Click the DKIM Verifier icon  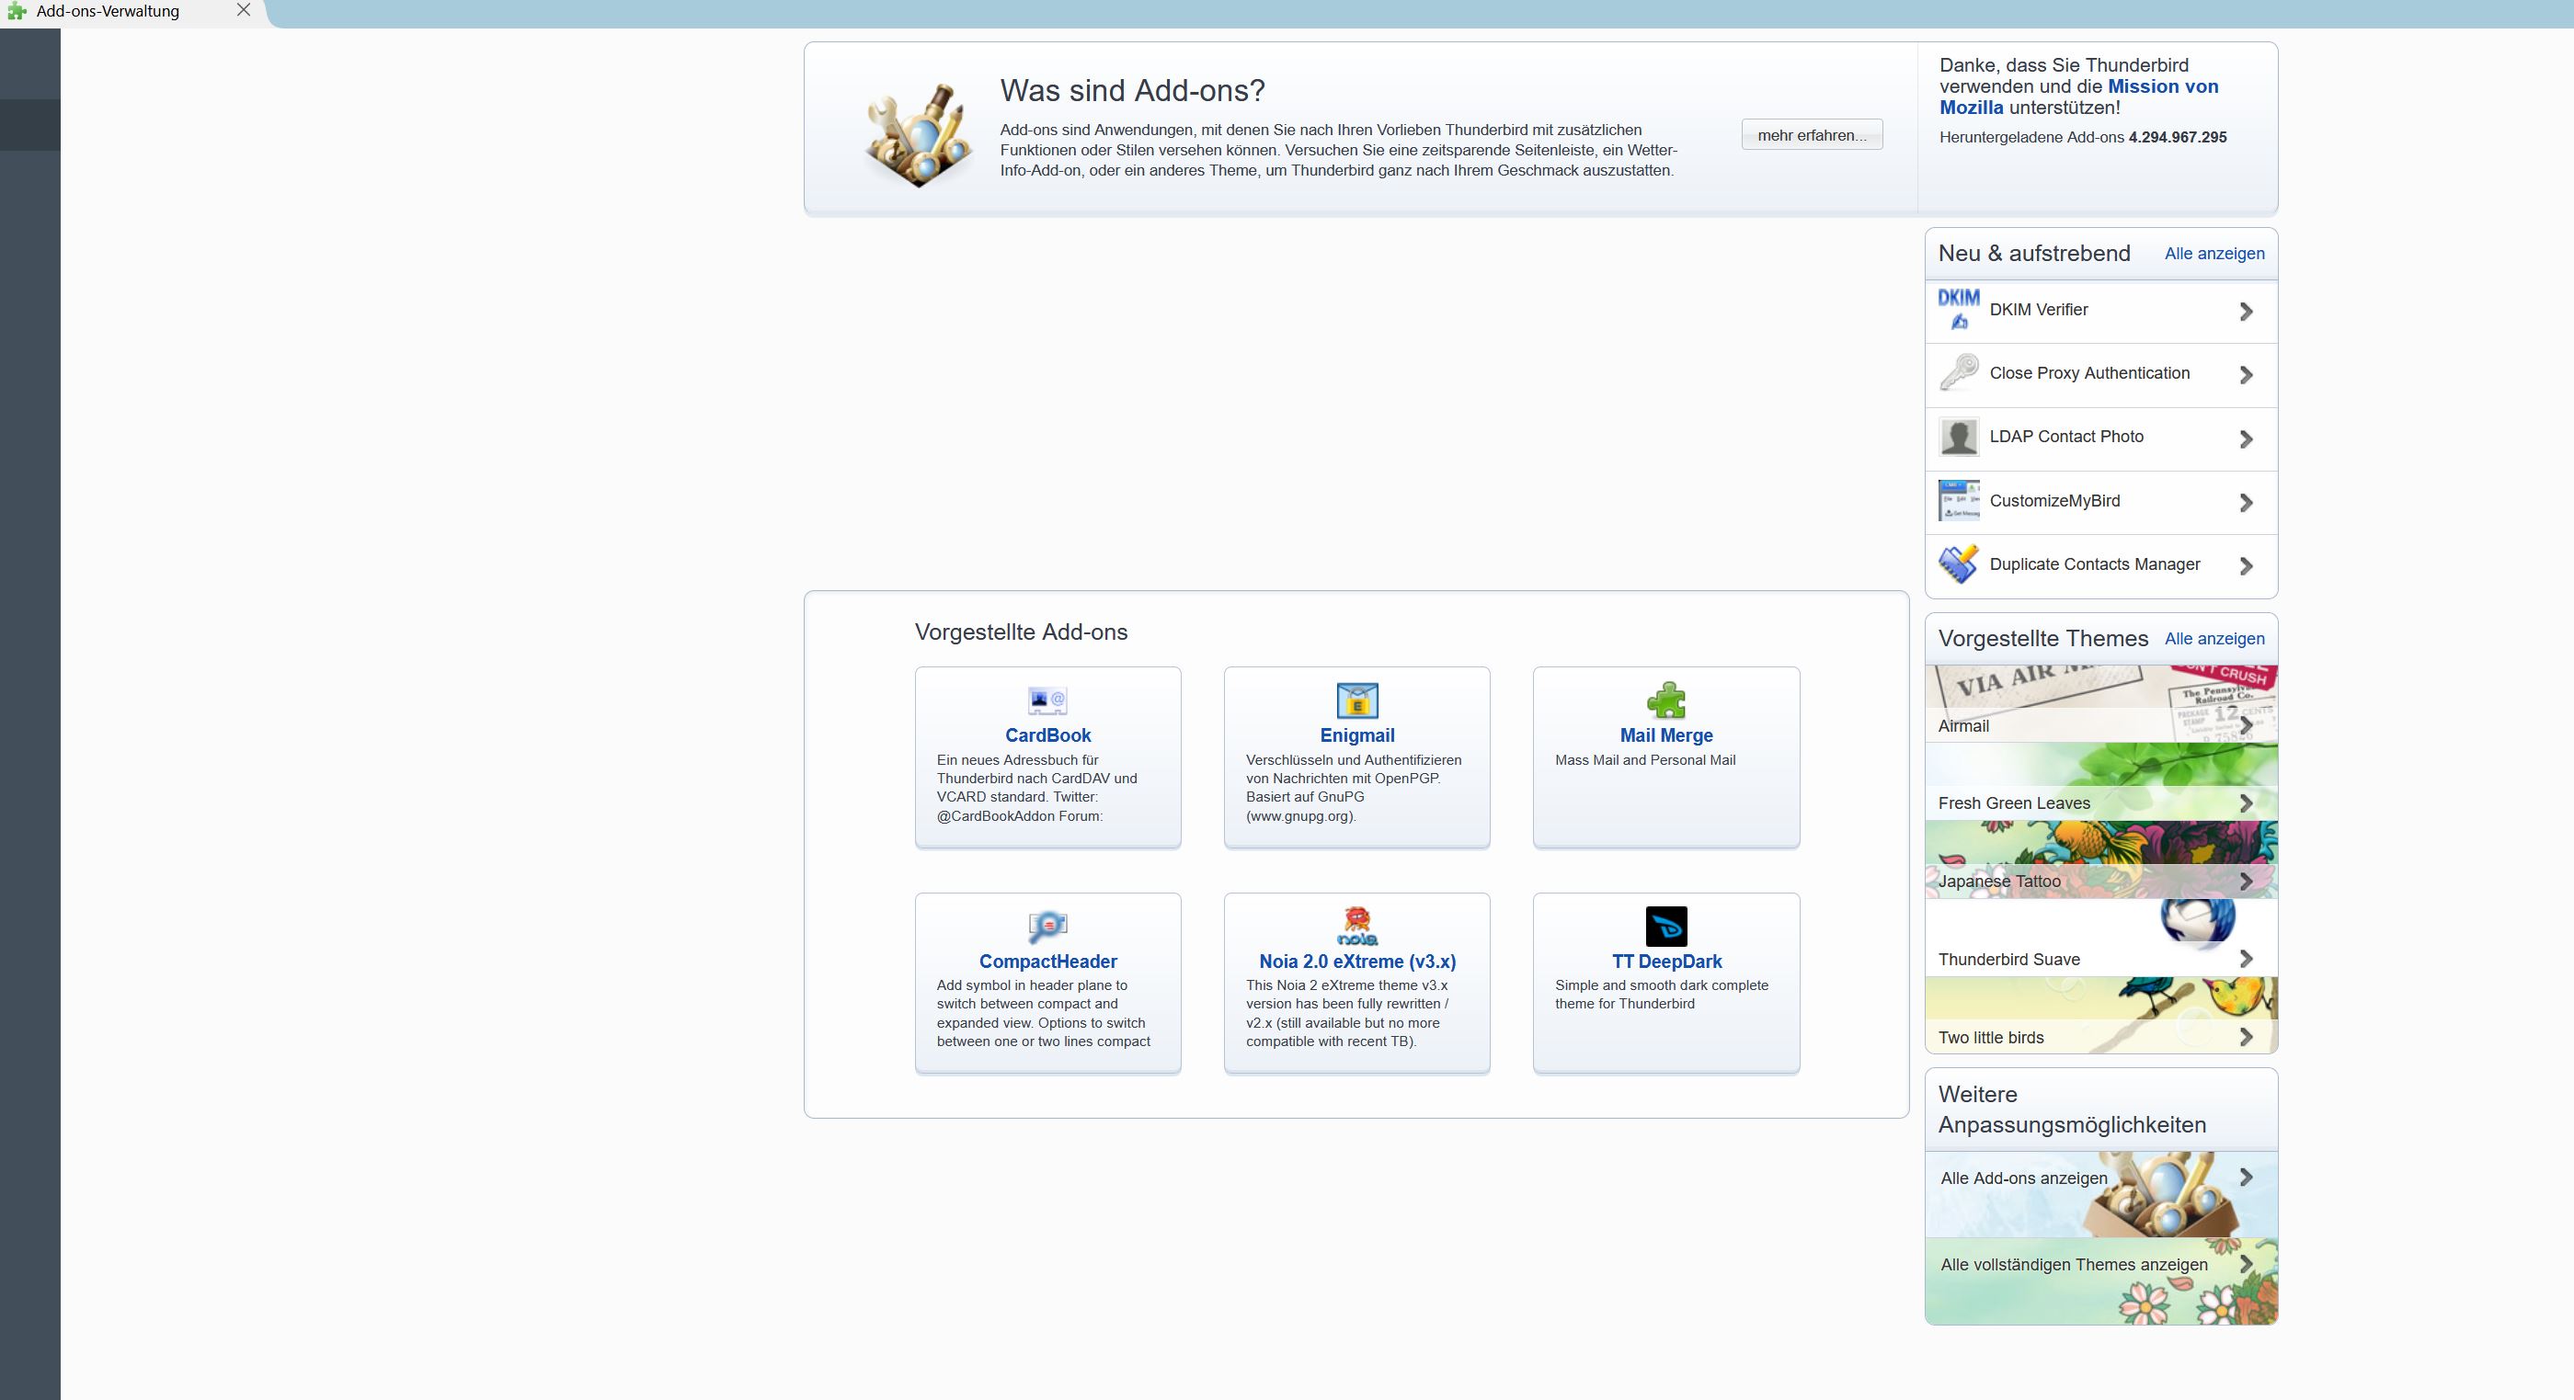pos(1959,311)
